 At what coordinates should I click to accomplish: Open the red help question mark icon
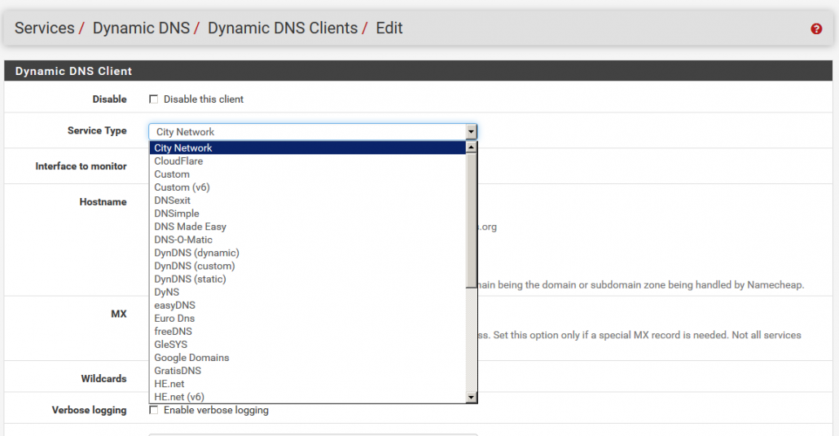pos(816,29)
